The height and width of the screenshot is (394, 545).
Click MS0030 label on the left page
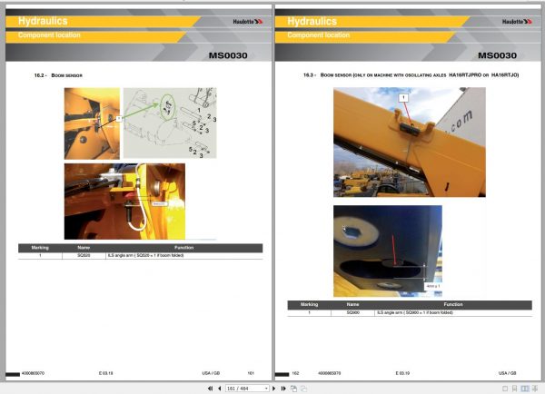point(228,55)
